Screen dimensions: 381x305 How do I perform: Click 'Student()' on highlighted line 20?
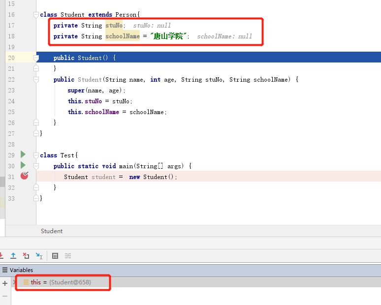pos(93,58)
